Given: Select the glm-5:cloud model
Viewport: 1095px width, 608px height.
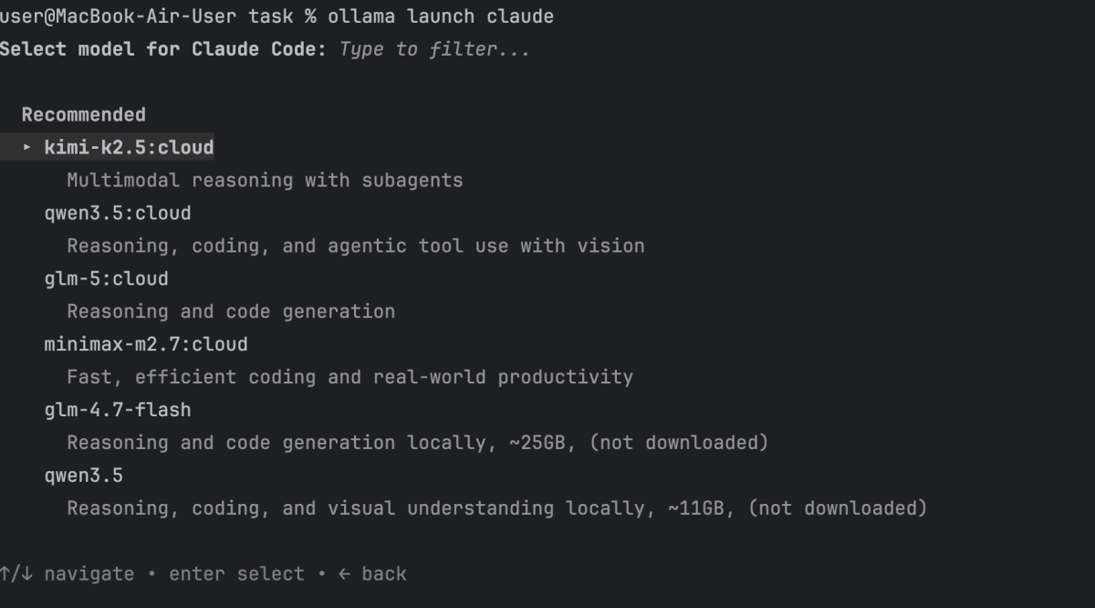Looking at the screenshot, I should click(106, 278).
